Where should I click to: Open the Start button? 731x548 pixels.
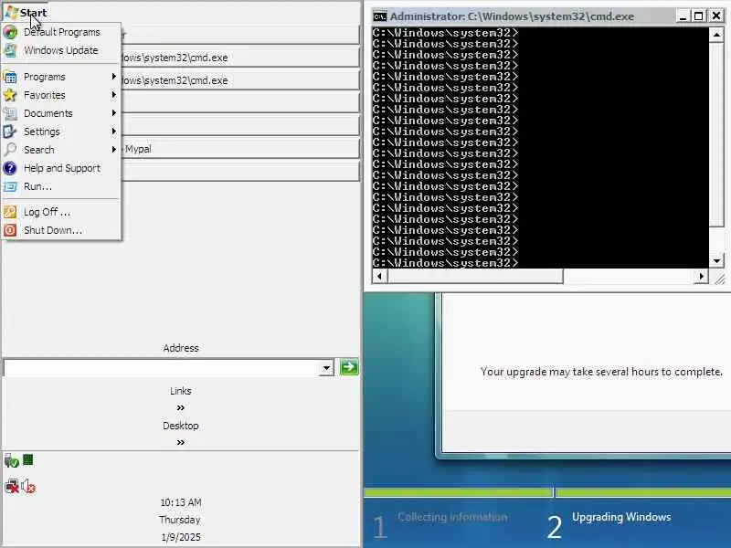click(x=26, y=12)
